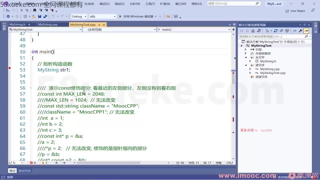320x180 pixels.
Task: Expand the 外部依赖项 node
Action: pos(246,53)
